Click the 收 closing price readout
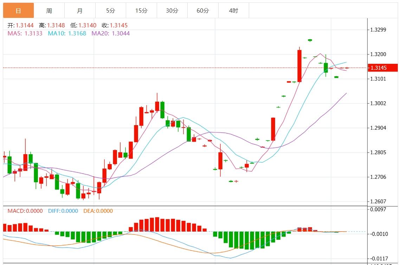 click(x=115, y=26)
